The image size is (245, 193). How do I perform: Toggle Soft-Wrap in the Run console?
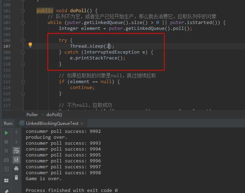(16, 151)
